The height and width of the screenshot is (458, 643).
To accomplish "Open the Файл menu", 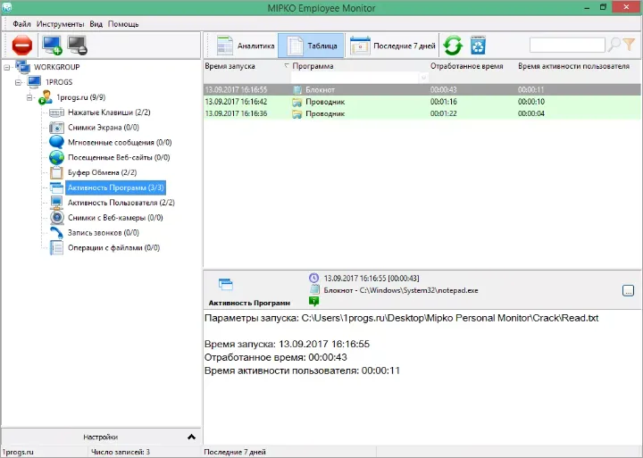I will click(x=21, y=24).
